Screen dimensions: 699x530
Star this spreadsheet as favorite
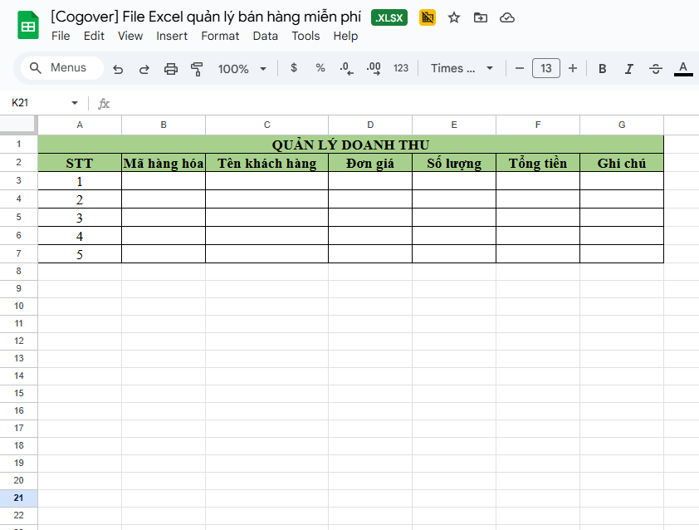[453, 17]
